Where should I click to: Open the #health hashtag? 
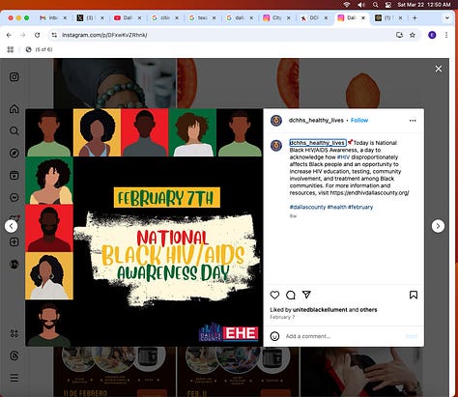(337, 207)
